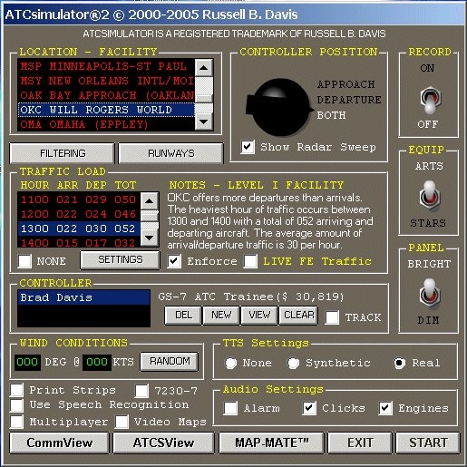467x467 pixels.
Task: Select the 1300 hour traffic row
Action: coord(79,229)
